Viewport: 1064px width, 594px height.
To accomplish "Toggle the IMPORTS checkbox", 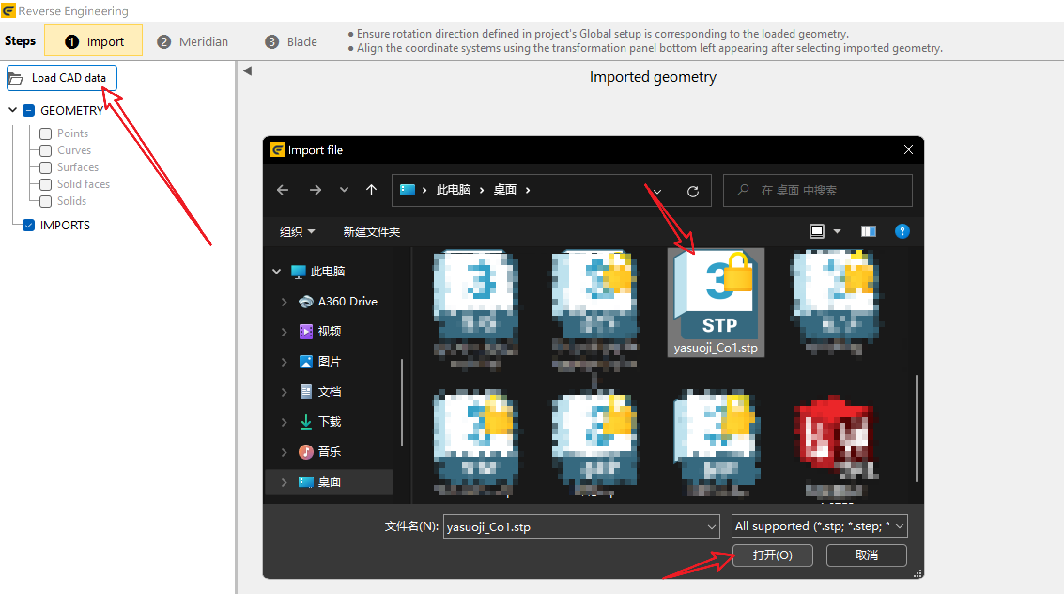I will click(29, 225).
